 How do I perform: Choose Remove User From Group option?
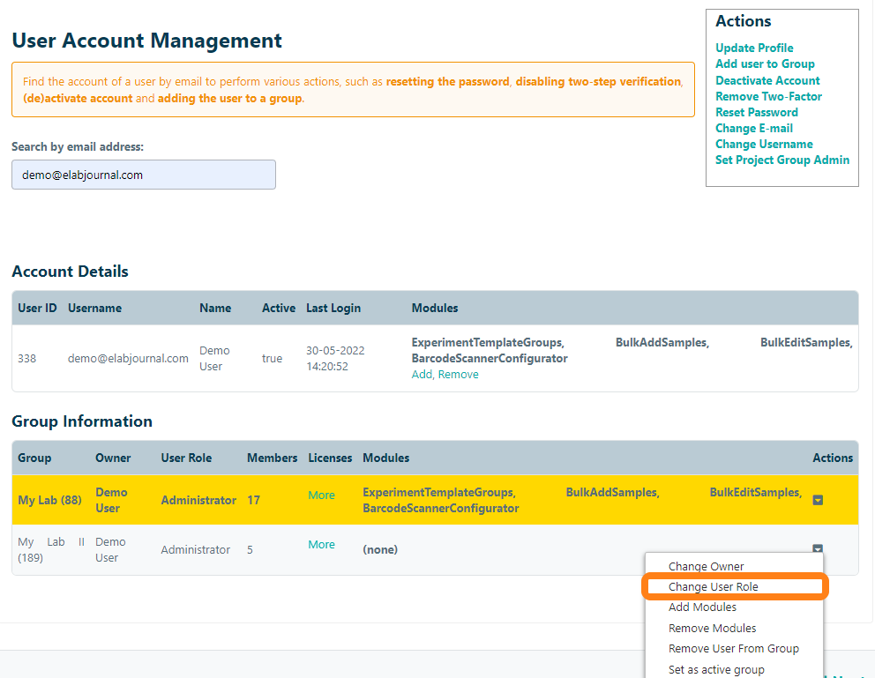pos(733,649)
